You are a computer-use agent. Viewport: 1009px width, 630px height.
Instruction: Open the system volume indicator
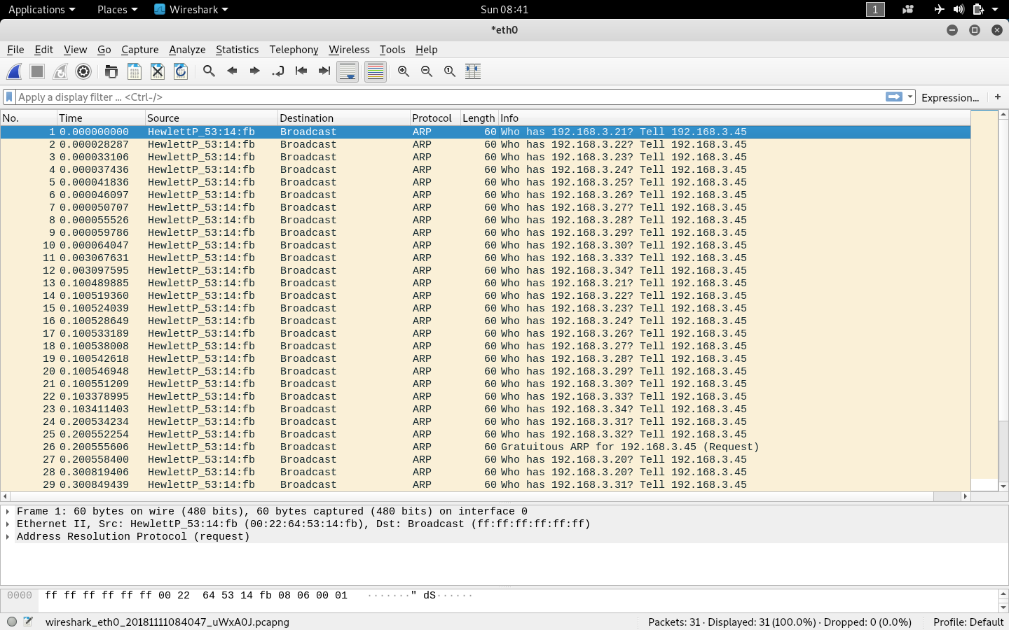959,9
